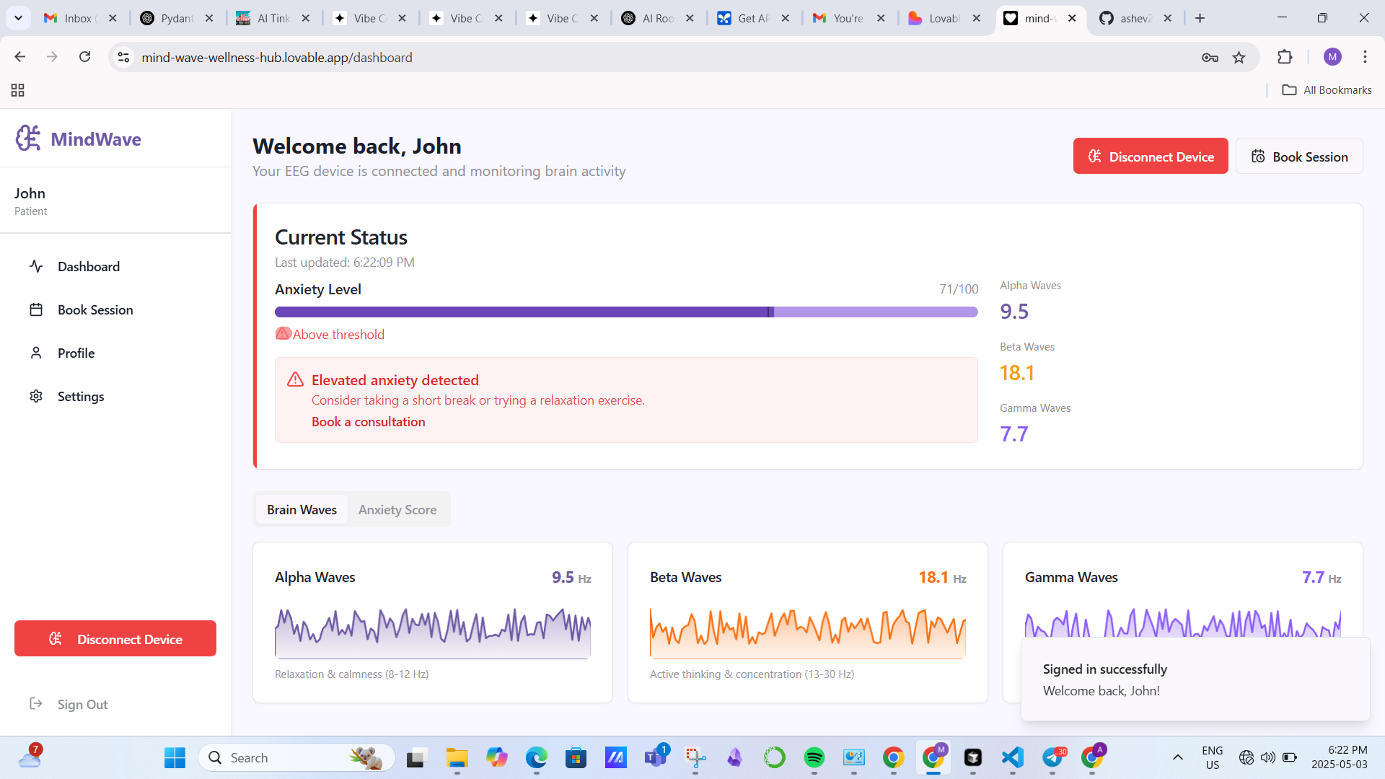The height and width of the screenshot is (779, 1385).
Task: Click the MindWave brain logo icon
Action: 28,138
